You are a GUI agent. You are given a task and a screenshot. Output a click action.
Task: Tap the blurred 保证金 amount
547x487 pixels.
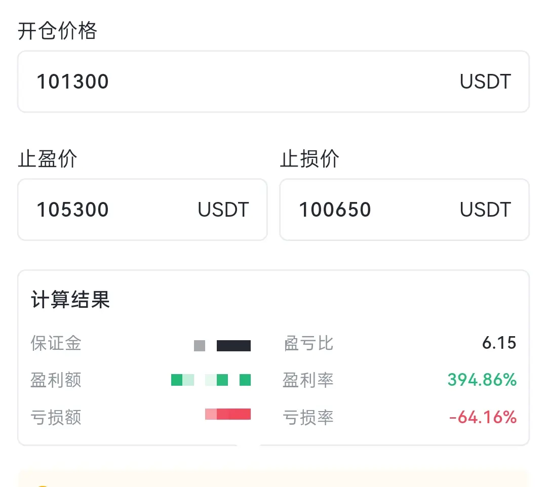[x=223, y=346]
